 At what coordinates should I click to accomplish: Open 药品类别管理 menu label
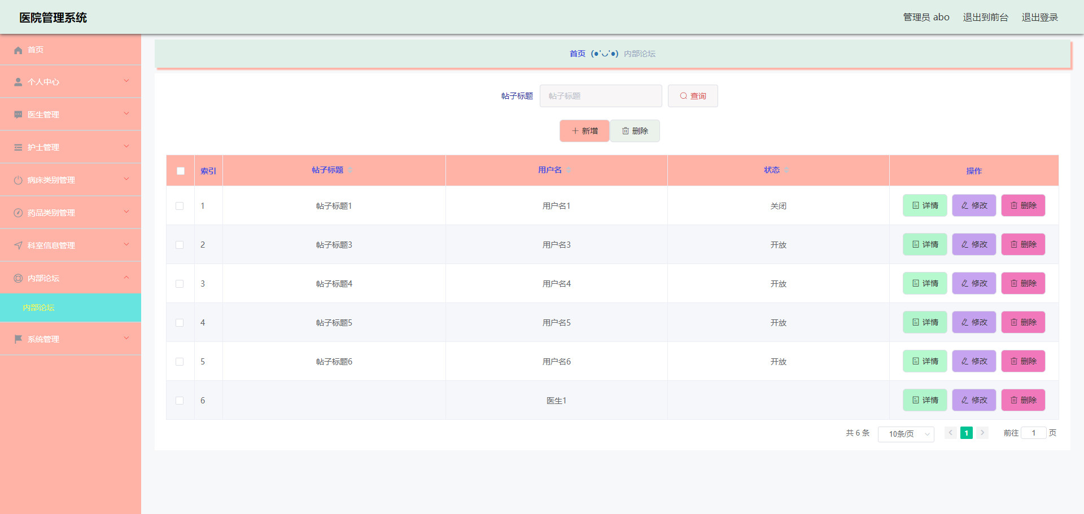tap(51, 213)
